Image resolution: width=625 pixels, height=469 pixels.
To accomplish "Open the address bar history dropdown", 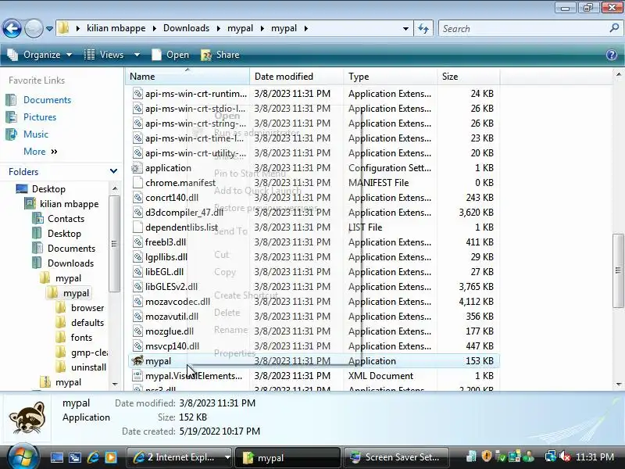I will (x=405, y=28).
